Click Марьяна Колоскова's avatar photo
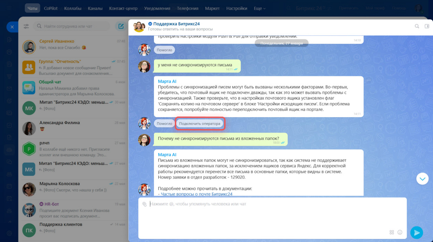The width and height of the screenshot is (433, 242). tap(29, 190)
